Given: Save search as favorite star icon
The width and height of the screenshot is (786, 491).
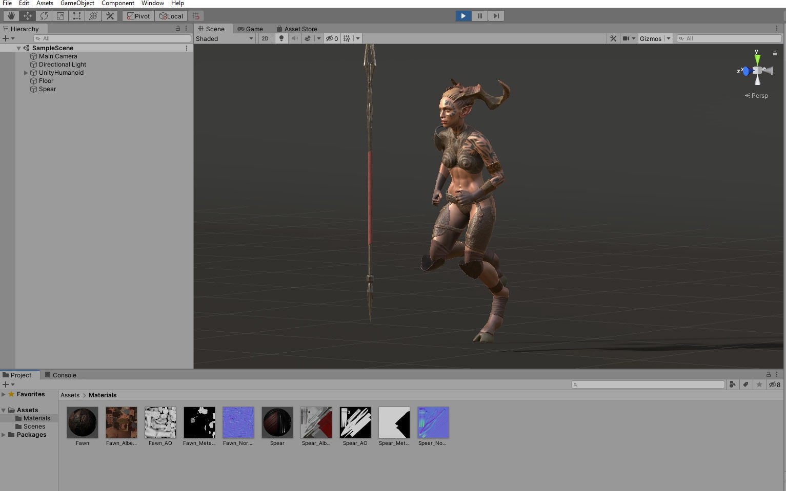Looking at the screenshot, I should click(759, 385).
